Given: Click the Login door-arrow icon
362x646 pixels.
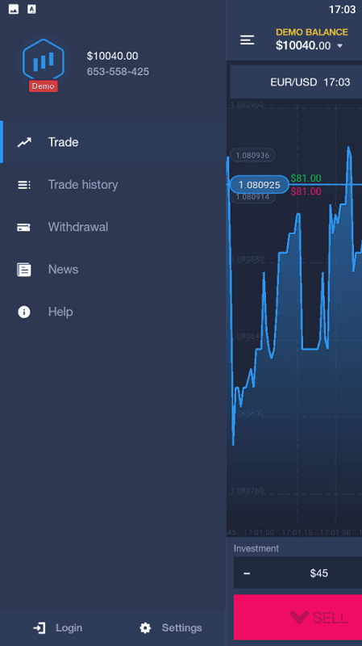Looking at the screenshot, I should click(39, 628).
